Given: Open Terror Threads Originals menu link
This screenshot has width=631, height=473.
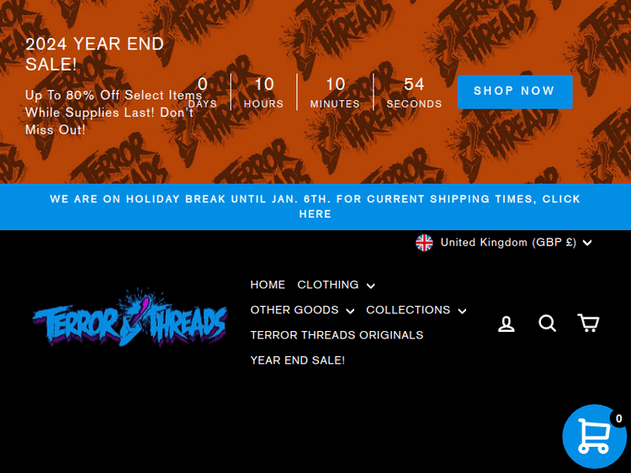Looking at the screenshot, I should click(x=337, y=335).
